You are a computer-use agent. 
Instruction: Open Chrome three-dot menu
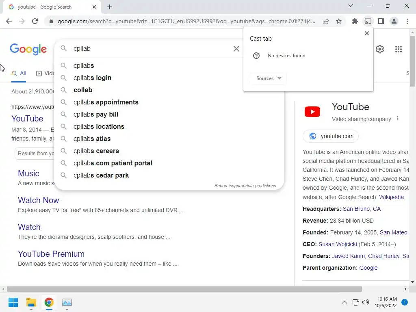click(x=407, y=21)
